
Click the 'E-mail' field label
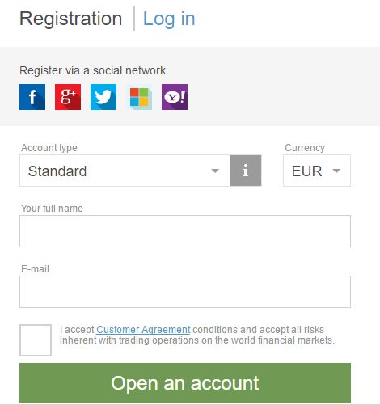tap(36, 269)
